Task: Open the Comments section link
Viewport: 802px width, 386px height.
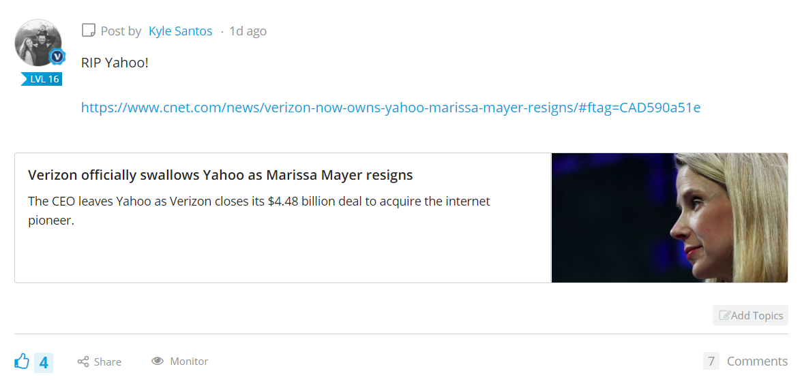Action: (x=758, y=361)
